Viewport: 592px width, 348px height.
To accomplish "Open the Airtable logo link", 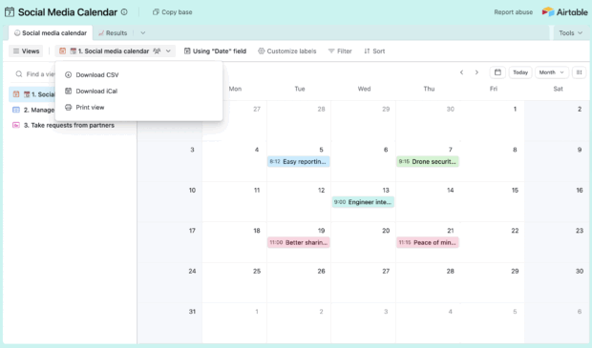I will pyautogui.click(x=565, y=12).
